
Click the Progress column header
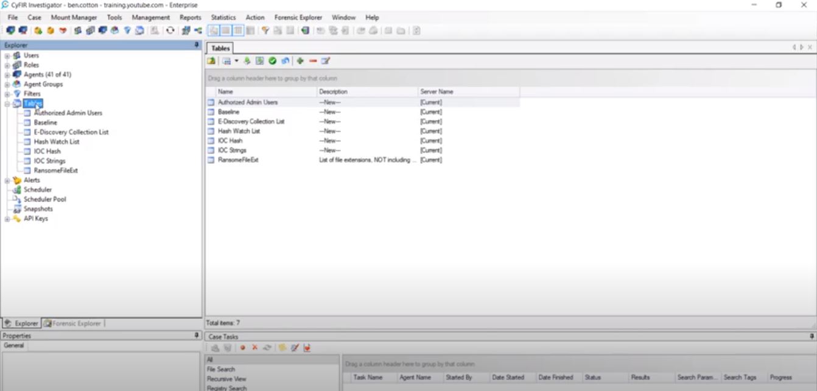[x=791, y=378]
